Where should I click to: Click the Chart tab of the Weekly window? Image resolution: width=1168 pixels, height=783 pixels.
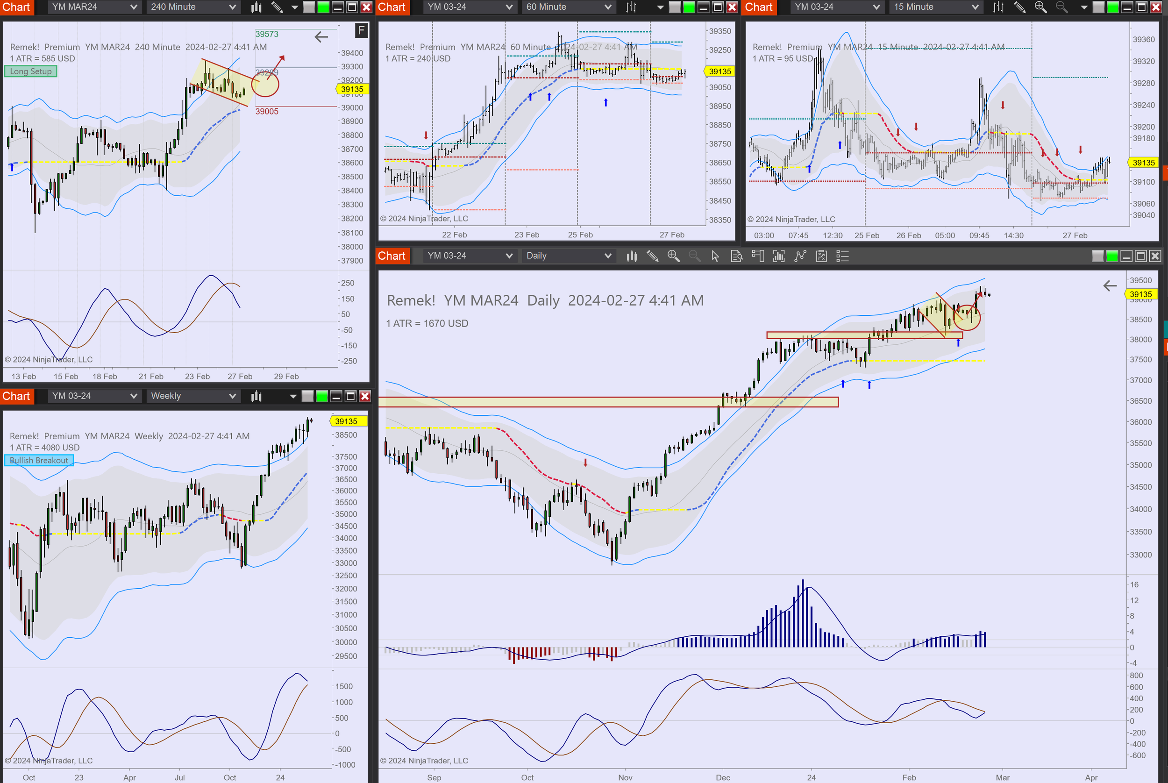(x=16, y=397)
